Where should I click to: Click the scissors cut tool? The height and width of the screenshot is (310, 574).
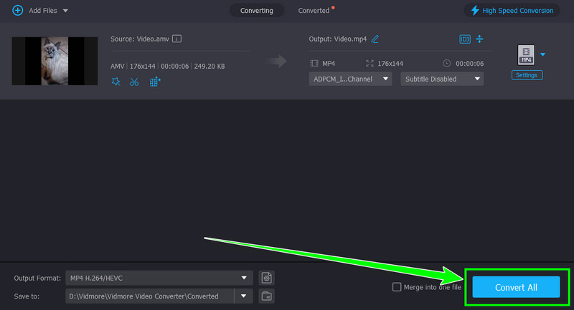(134, 82)
